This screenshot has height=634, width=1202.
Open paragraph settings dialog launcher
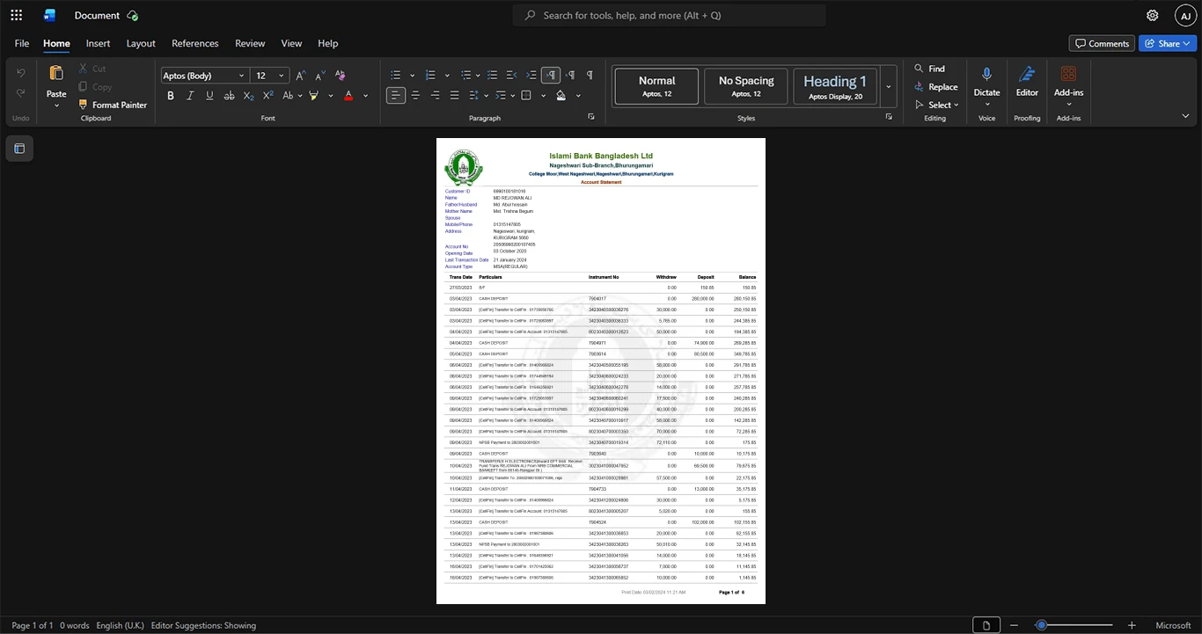point(591,117)
